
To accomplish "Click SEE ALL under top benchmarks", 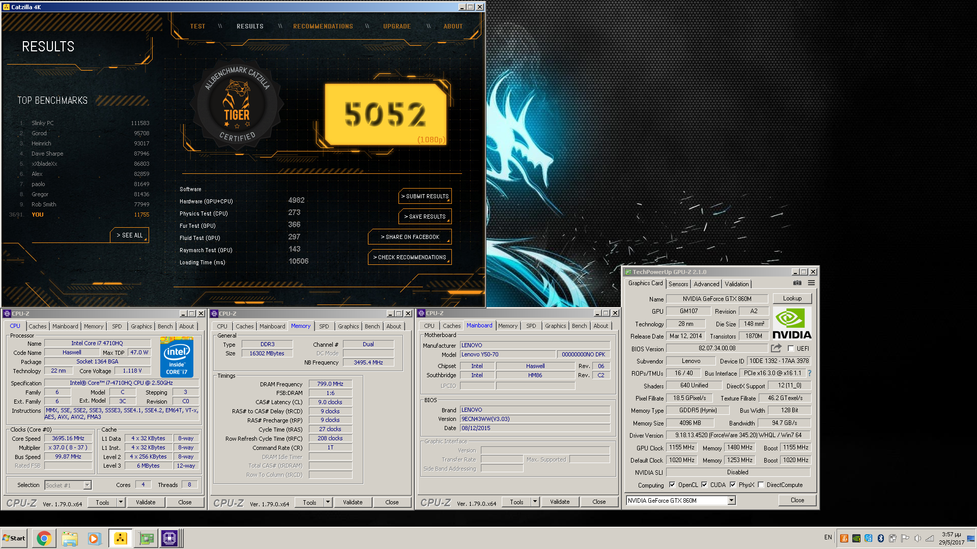I will coord(130,235).
